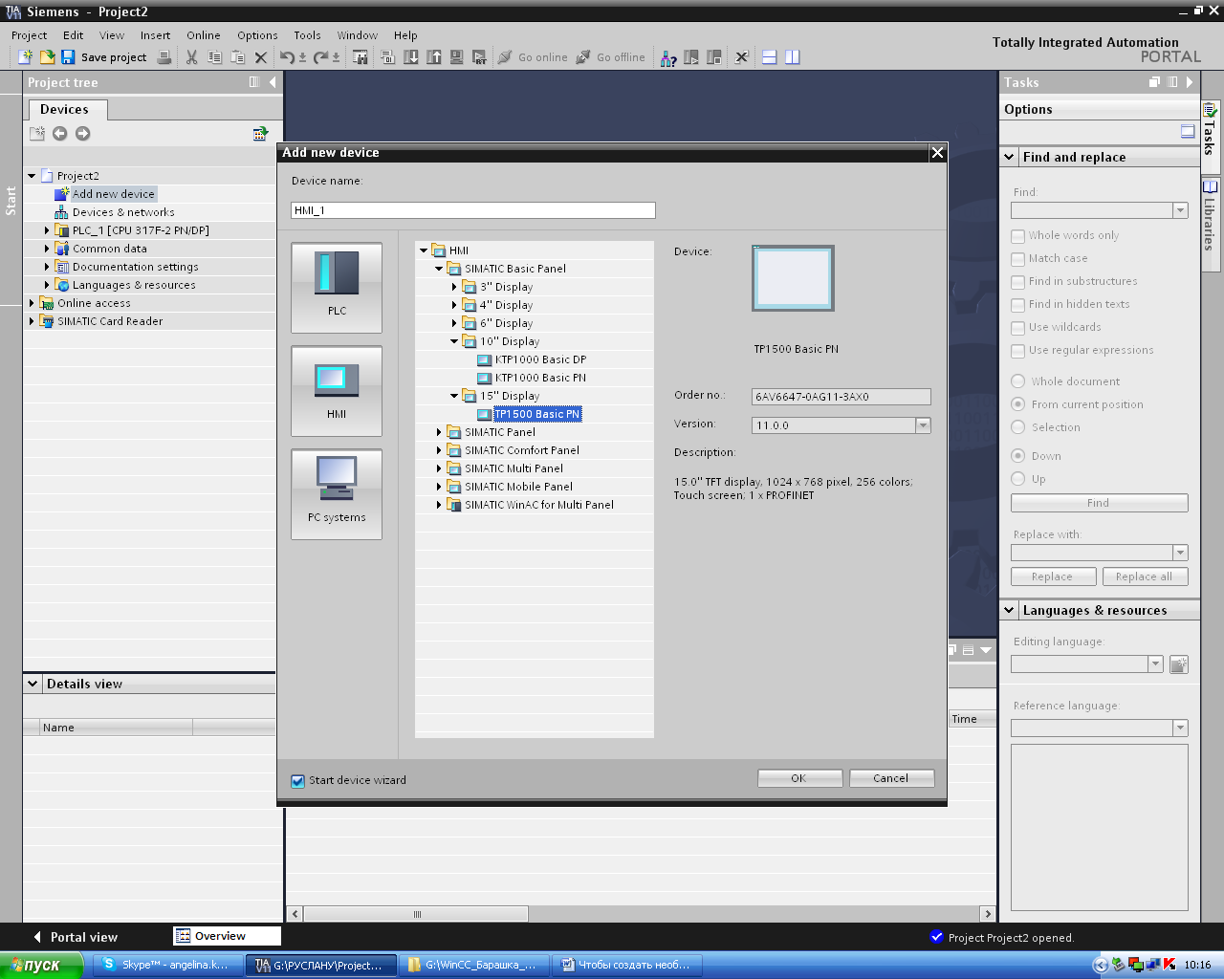This screenshot has width=1224, height=979.
Task: Expand the SIMATIC Comfort Panel folder
Action: click(439, 450)
